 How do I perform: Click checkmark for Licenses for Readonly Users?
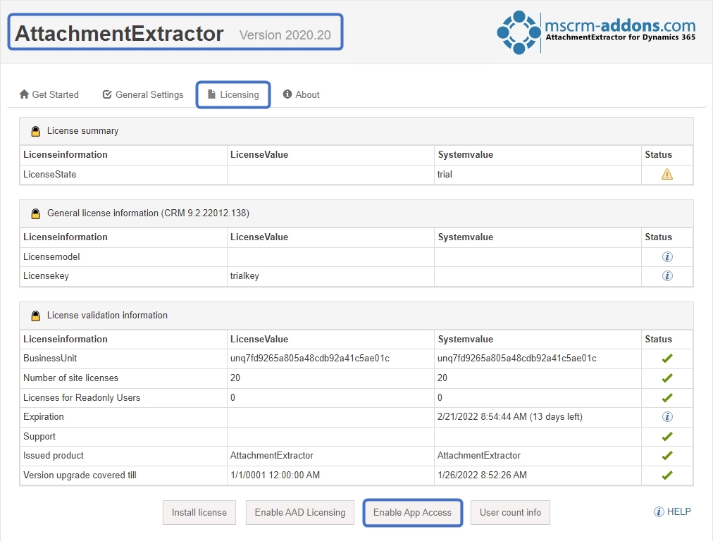pyautogui.click(x=667, y=398)
